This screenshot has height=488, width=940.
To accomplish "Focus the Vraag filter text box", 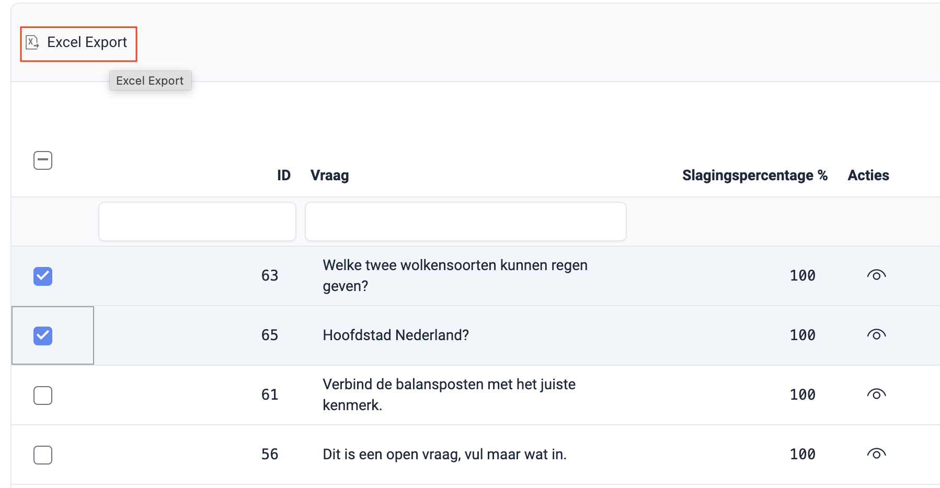I will coord(465,222).
